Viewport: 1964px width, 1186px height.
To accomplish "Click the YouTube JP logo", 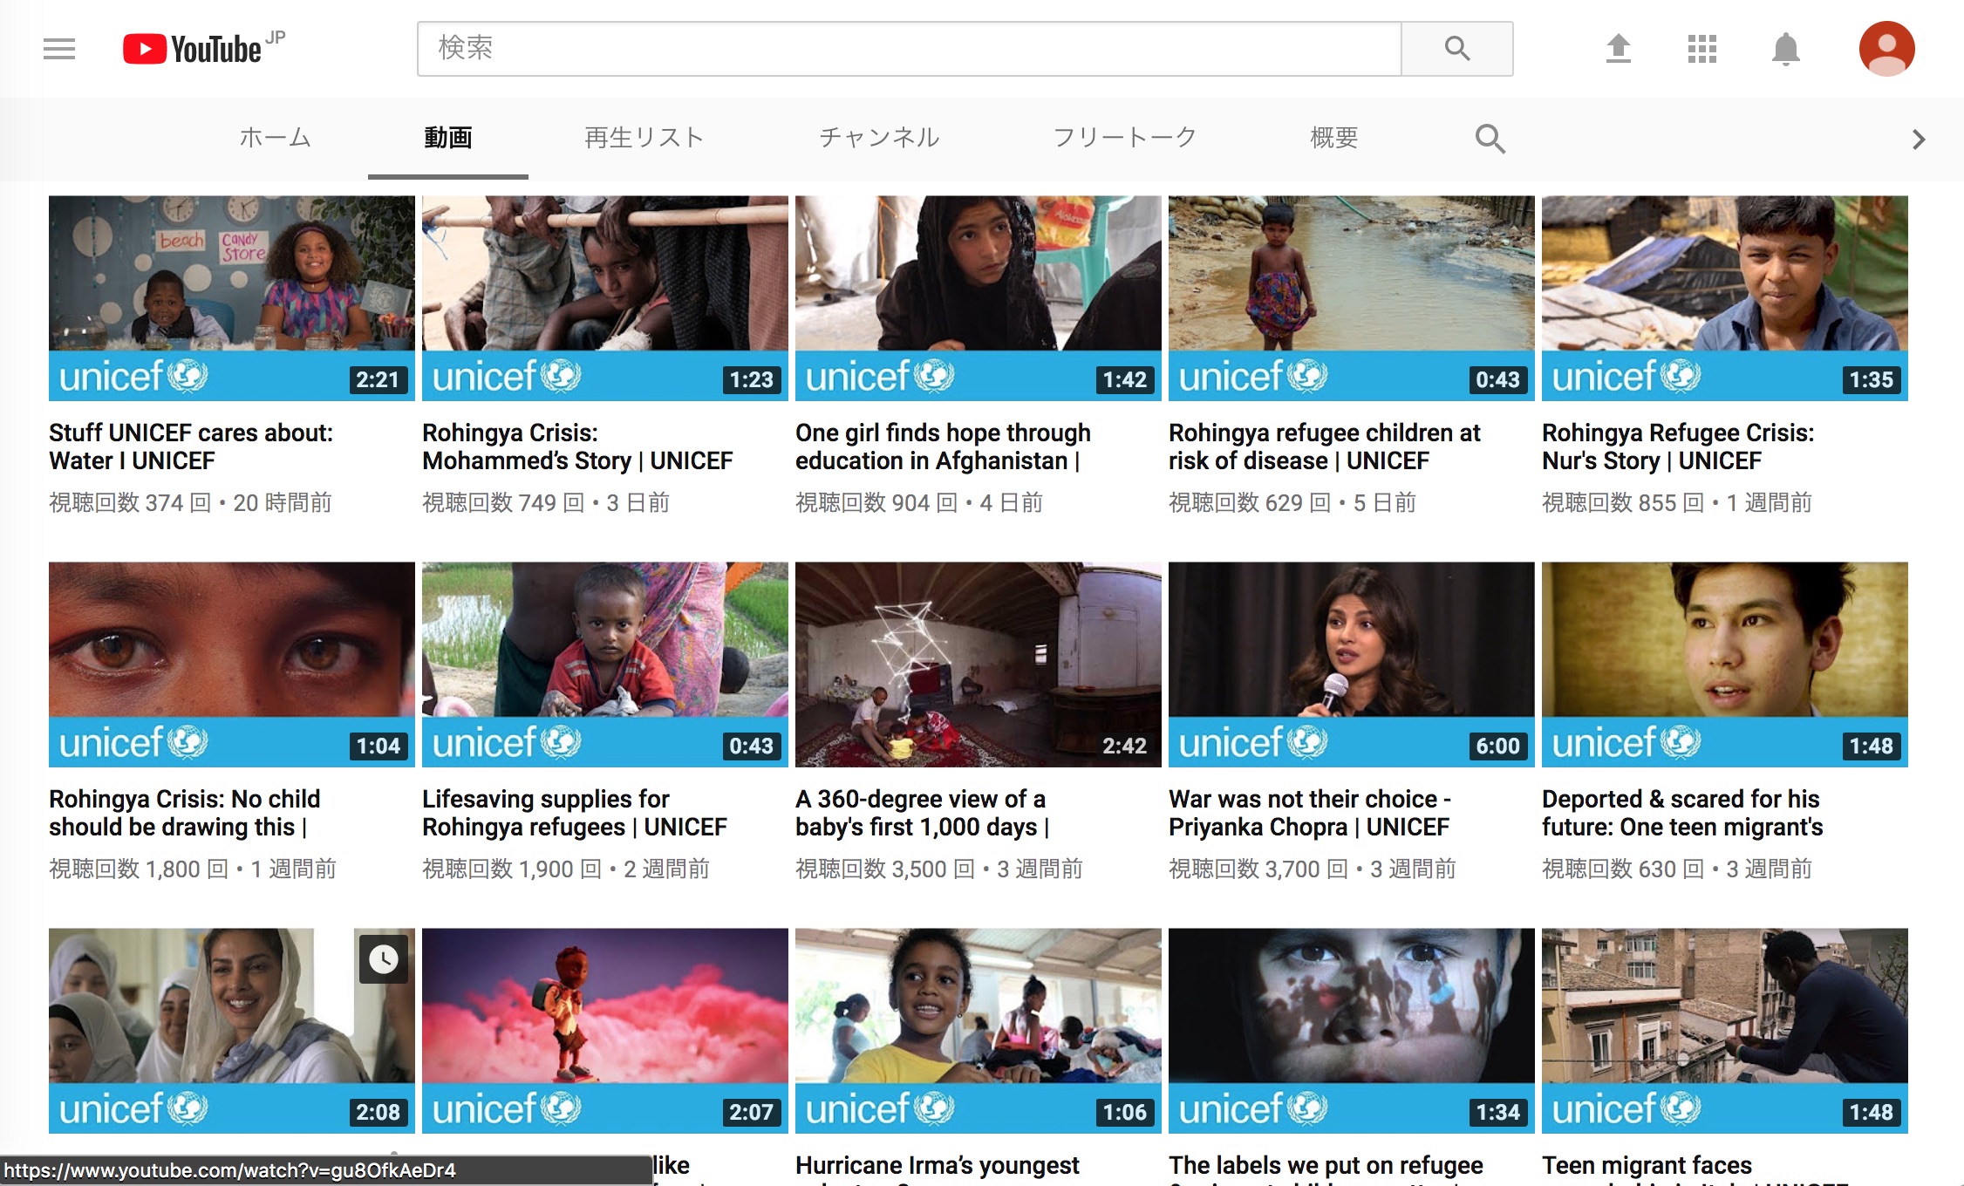I will point(204,49).
